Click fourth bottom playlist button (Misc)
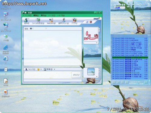Image resolution: width=151 pixels, height=113 pixels. pos(127,82)
